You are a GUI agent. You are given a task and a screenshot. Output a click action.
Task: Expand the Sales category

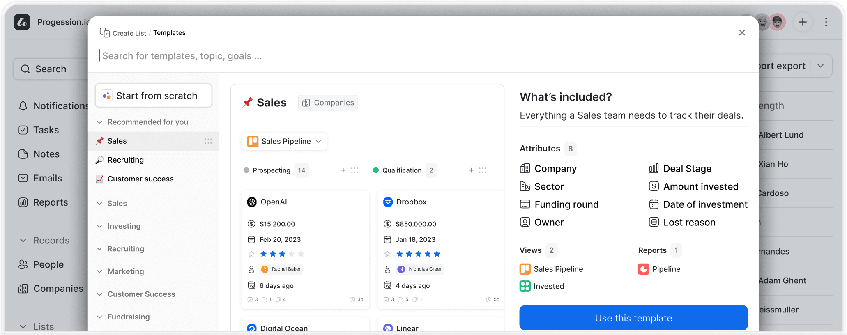(x=99, y=204)
